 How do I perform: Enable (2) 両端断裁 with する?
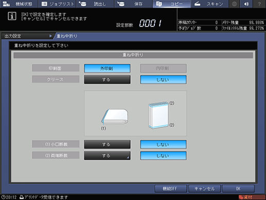click(x=107, y=156)
